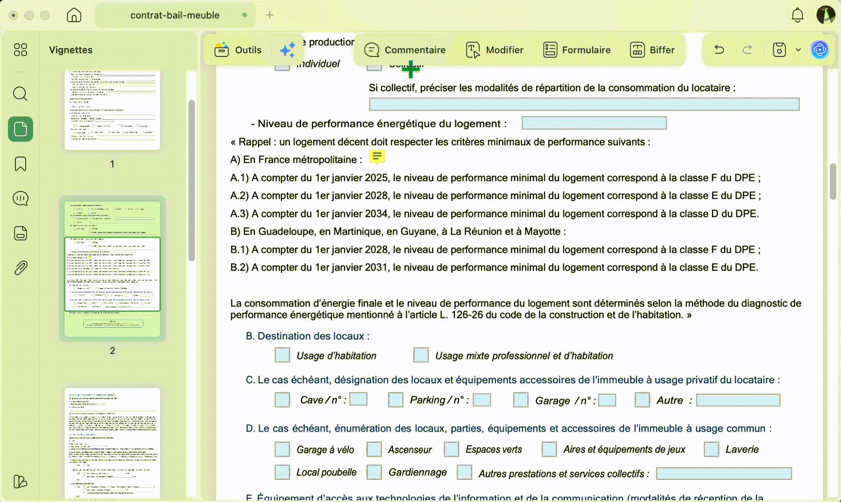
Task: Select the contrat-bail-meuble document tab
Action: pyautogui.click(x=175, y=15)
